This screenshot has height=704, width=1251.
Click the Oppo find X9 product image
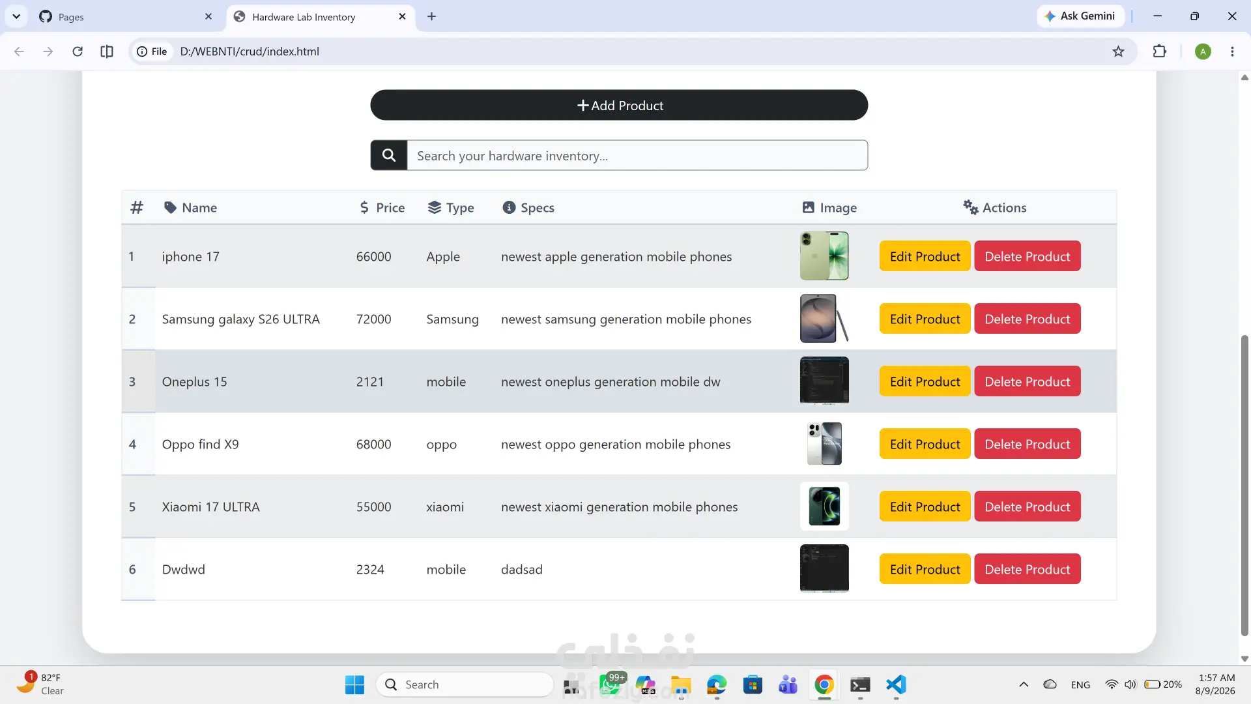click(824, 444)
